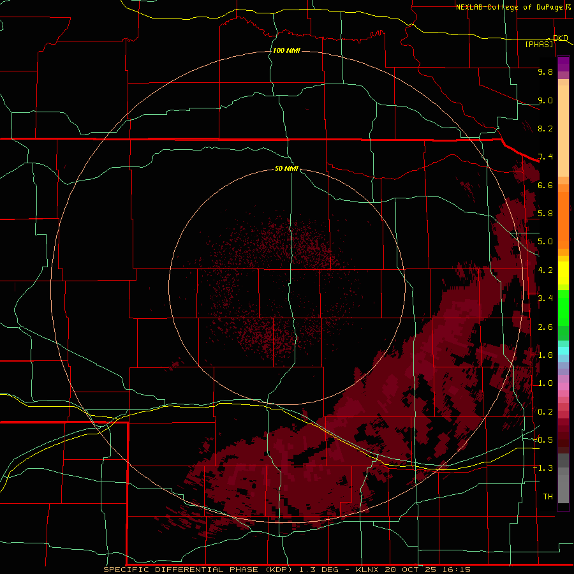Click the 5.0 legend value
574x574 pixels.
pyautogui.click(x=545, y=242)
